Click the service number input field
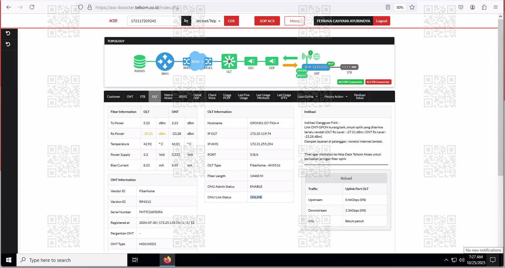The height and width of the screenshot is (268, 505). tap(153, 21)
